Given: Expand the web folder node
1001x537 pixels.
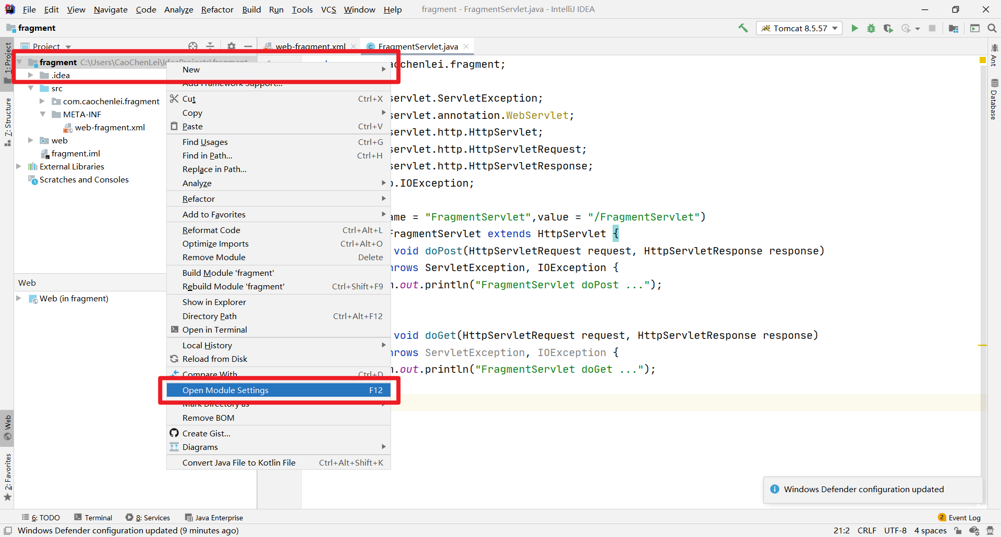Looking at the screenshot, I should pos(31,140).
